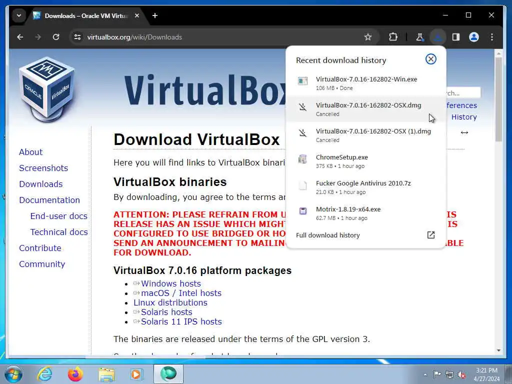
Task: Click the double-arrow width toggle icon
Action: (464, 132)
